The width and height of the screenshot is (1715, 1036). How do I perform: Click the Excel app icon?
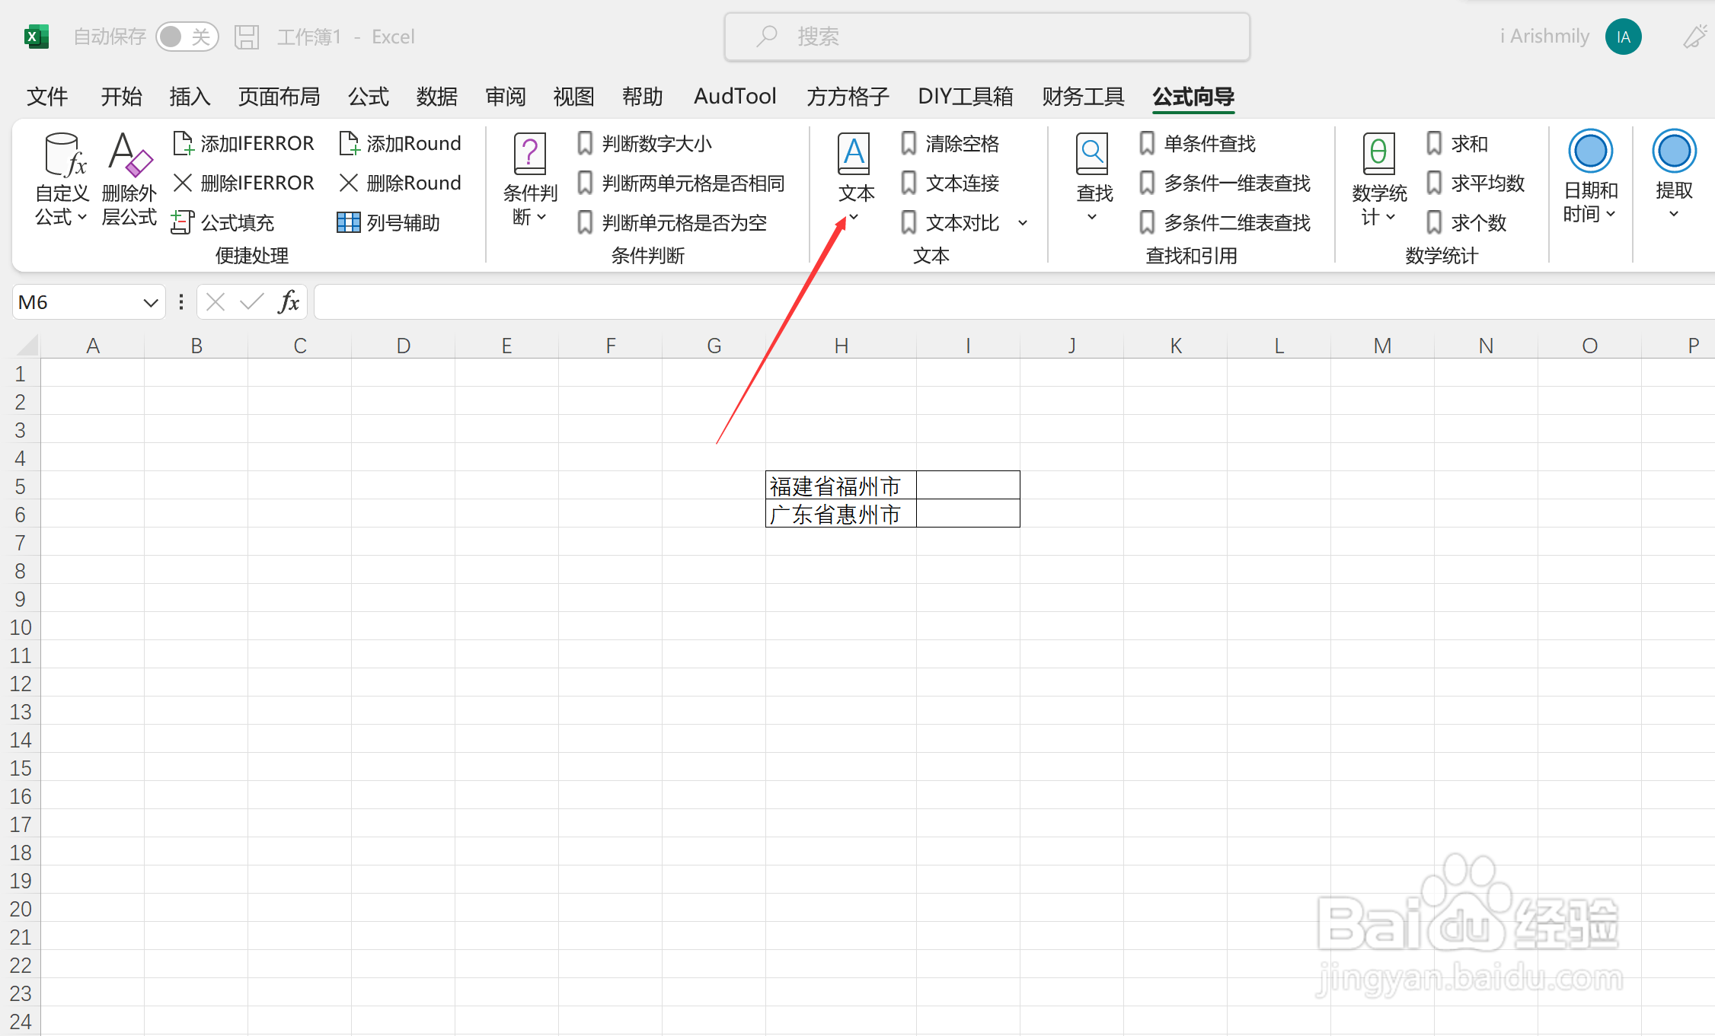pyautogui.click(x=36, y=37)
